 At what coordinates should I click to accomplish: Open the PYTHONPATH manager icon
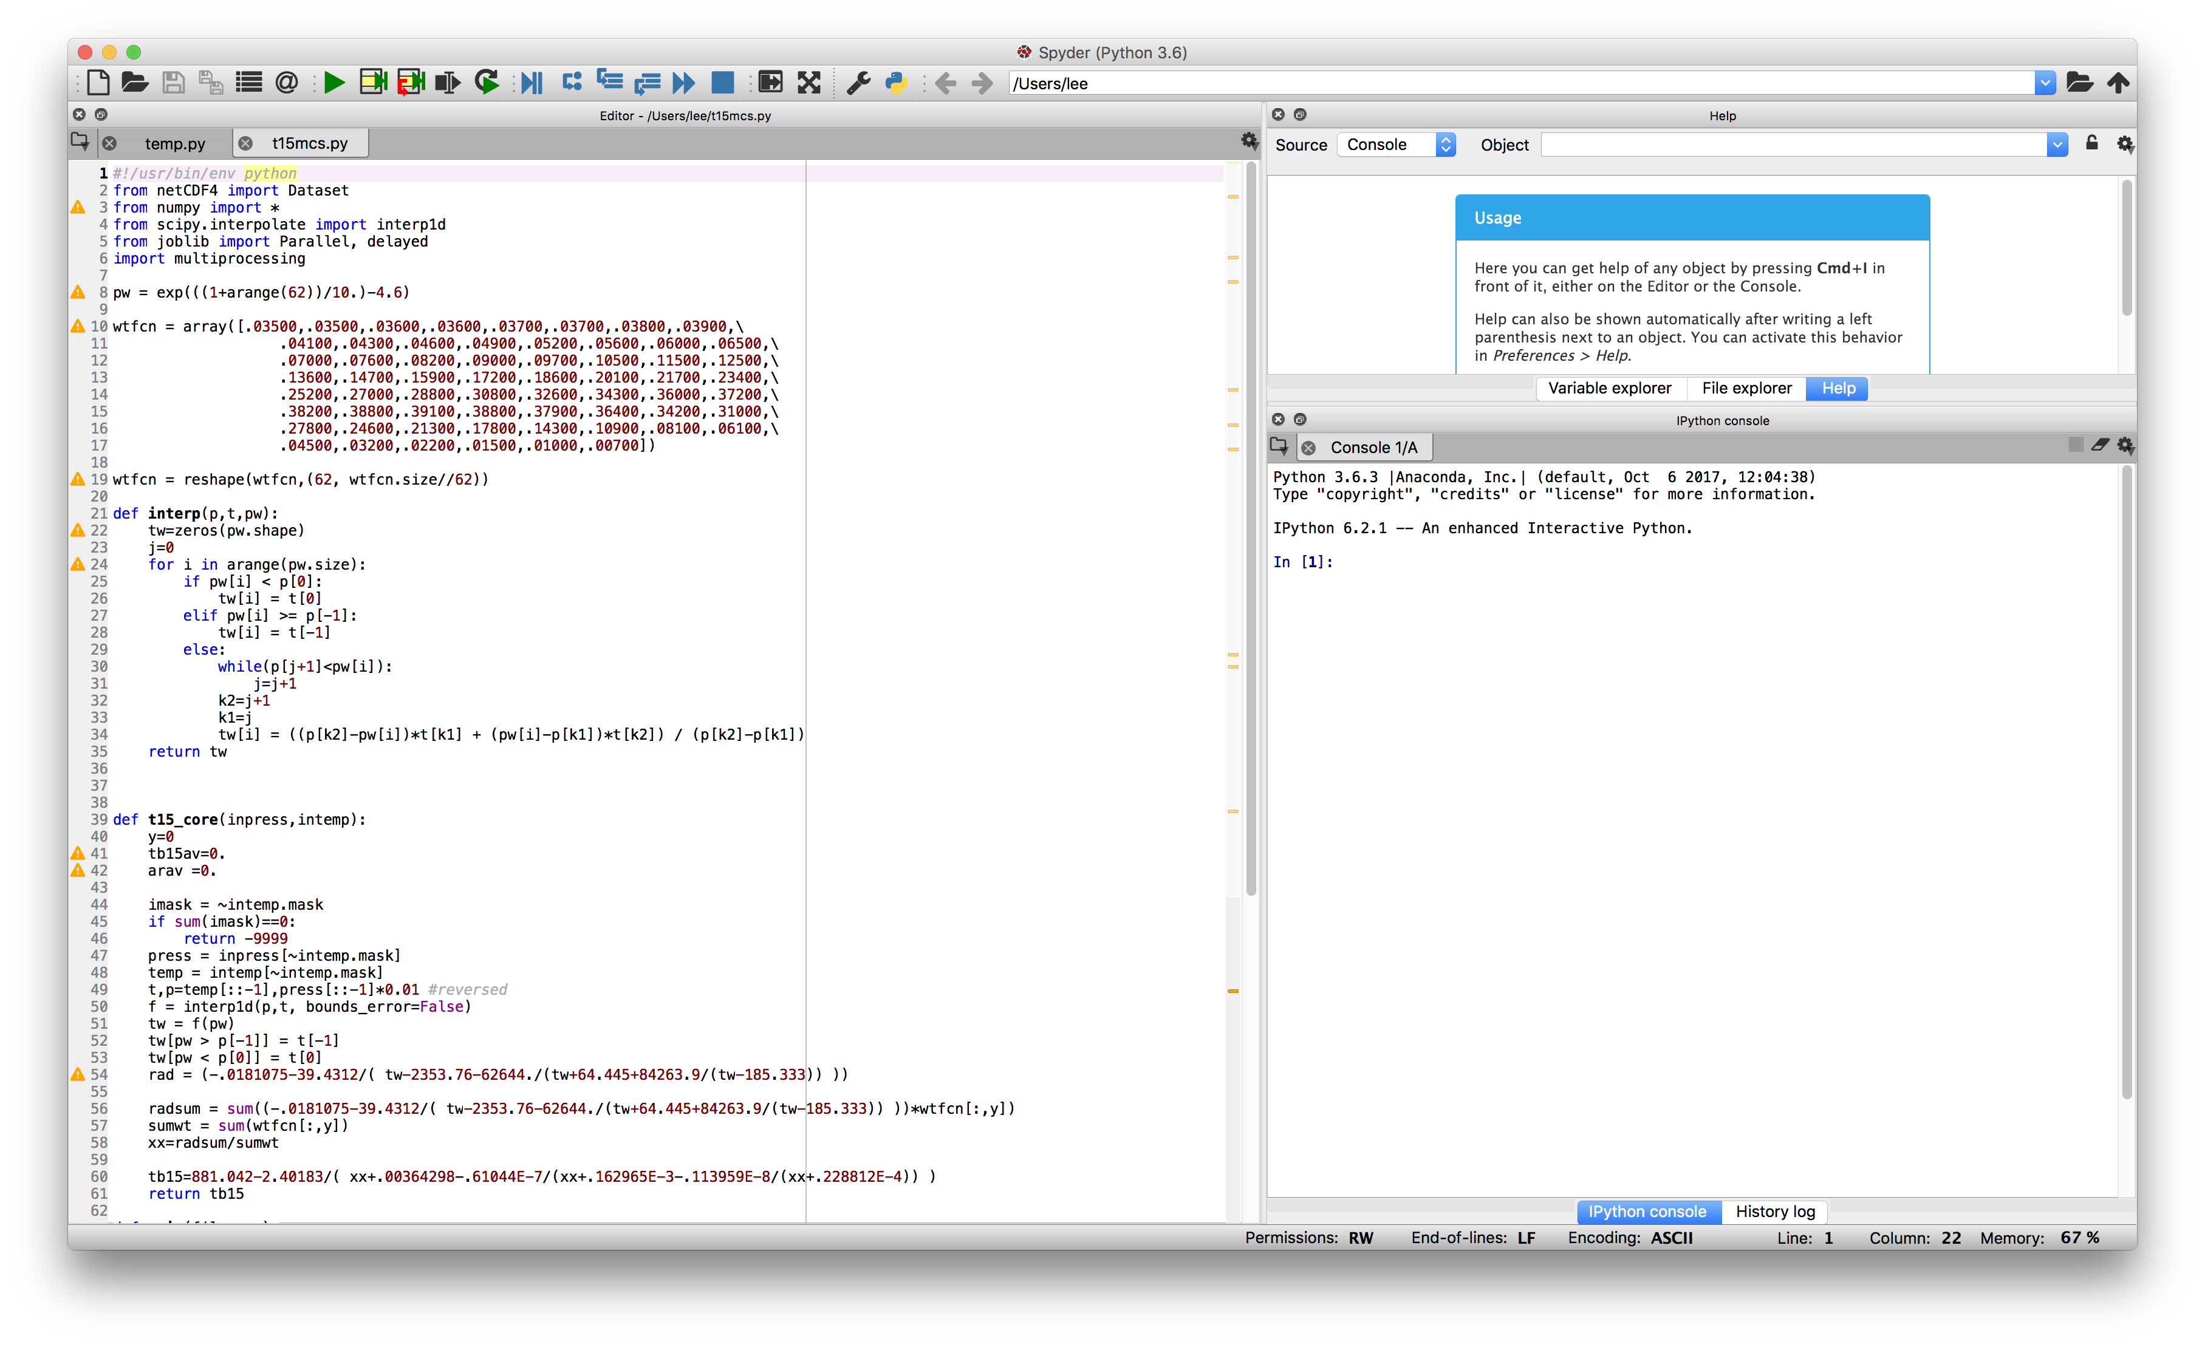click(x=896, y=83)
